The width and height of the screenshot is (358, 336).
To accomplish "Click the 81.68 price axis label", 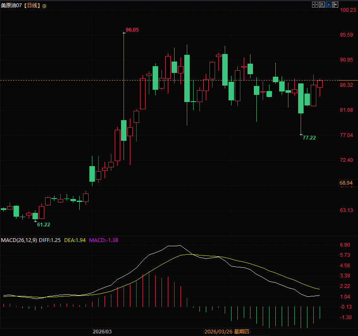I will pos(346,110).
